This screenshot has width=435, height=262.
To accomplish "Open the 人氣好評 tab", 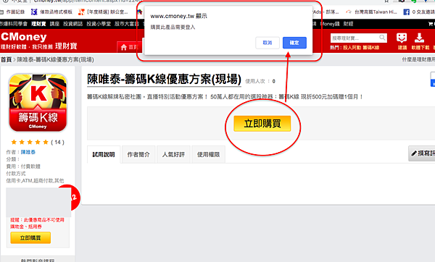I will [173, 155].
